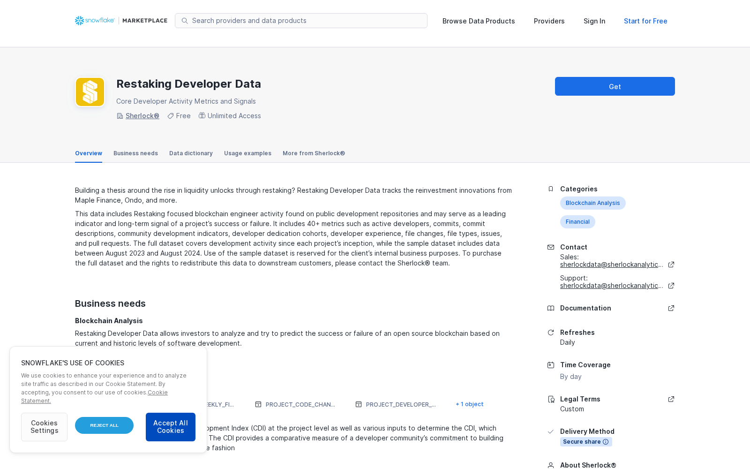The image size is (750, 469).
Task: Click the bookmark icon beside Categories
Action: (551, 189)
